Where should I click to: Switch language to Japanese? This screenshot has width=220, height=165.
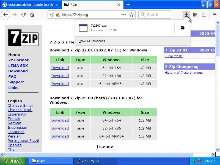(16, 132)
